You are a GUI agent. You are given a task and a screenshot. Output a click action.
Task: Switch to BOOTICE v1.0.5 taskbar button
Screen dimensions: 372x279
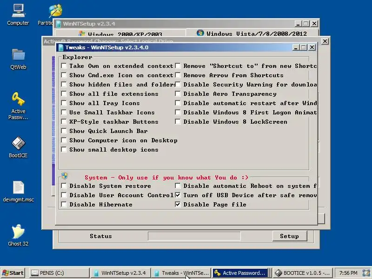click(x=303, y=273)
